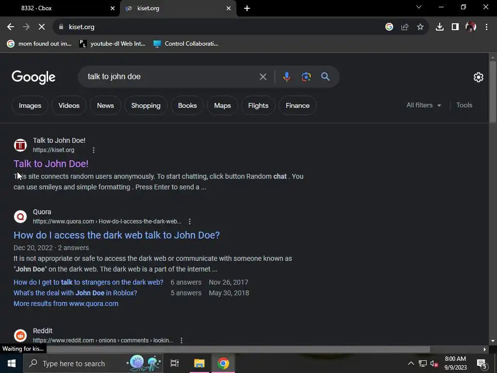Image resolution: width=497 pixels, height=373 pixels.
Task: Open the mom found out bookmark
Action: pos(40,44)
